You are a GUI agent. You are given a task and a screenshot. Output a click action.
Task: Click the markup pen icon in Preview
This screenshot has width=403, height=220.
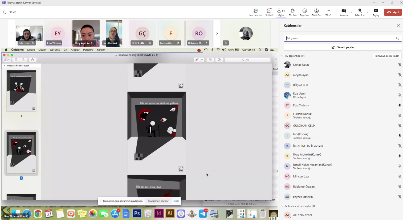[x=197, y=60]
